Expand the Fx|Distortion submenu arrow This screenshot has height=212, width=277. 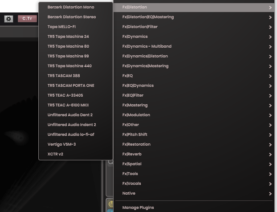coord(270,8)
